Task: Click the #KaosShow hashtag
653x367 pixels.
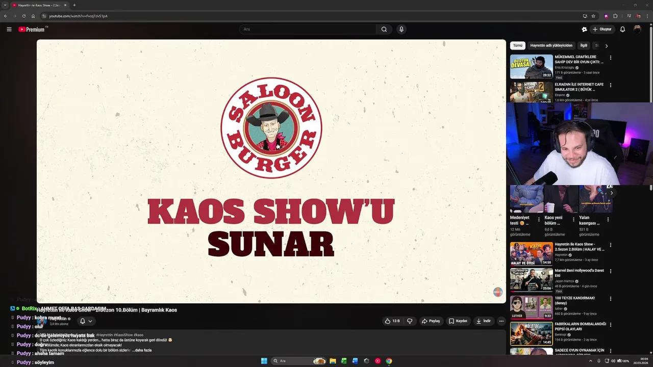Action: pyautogui.click(x=124, y=335)
